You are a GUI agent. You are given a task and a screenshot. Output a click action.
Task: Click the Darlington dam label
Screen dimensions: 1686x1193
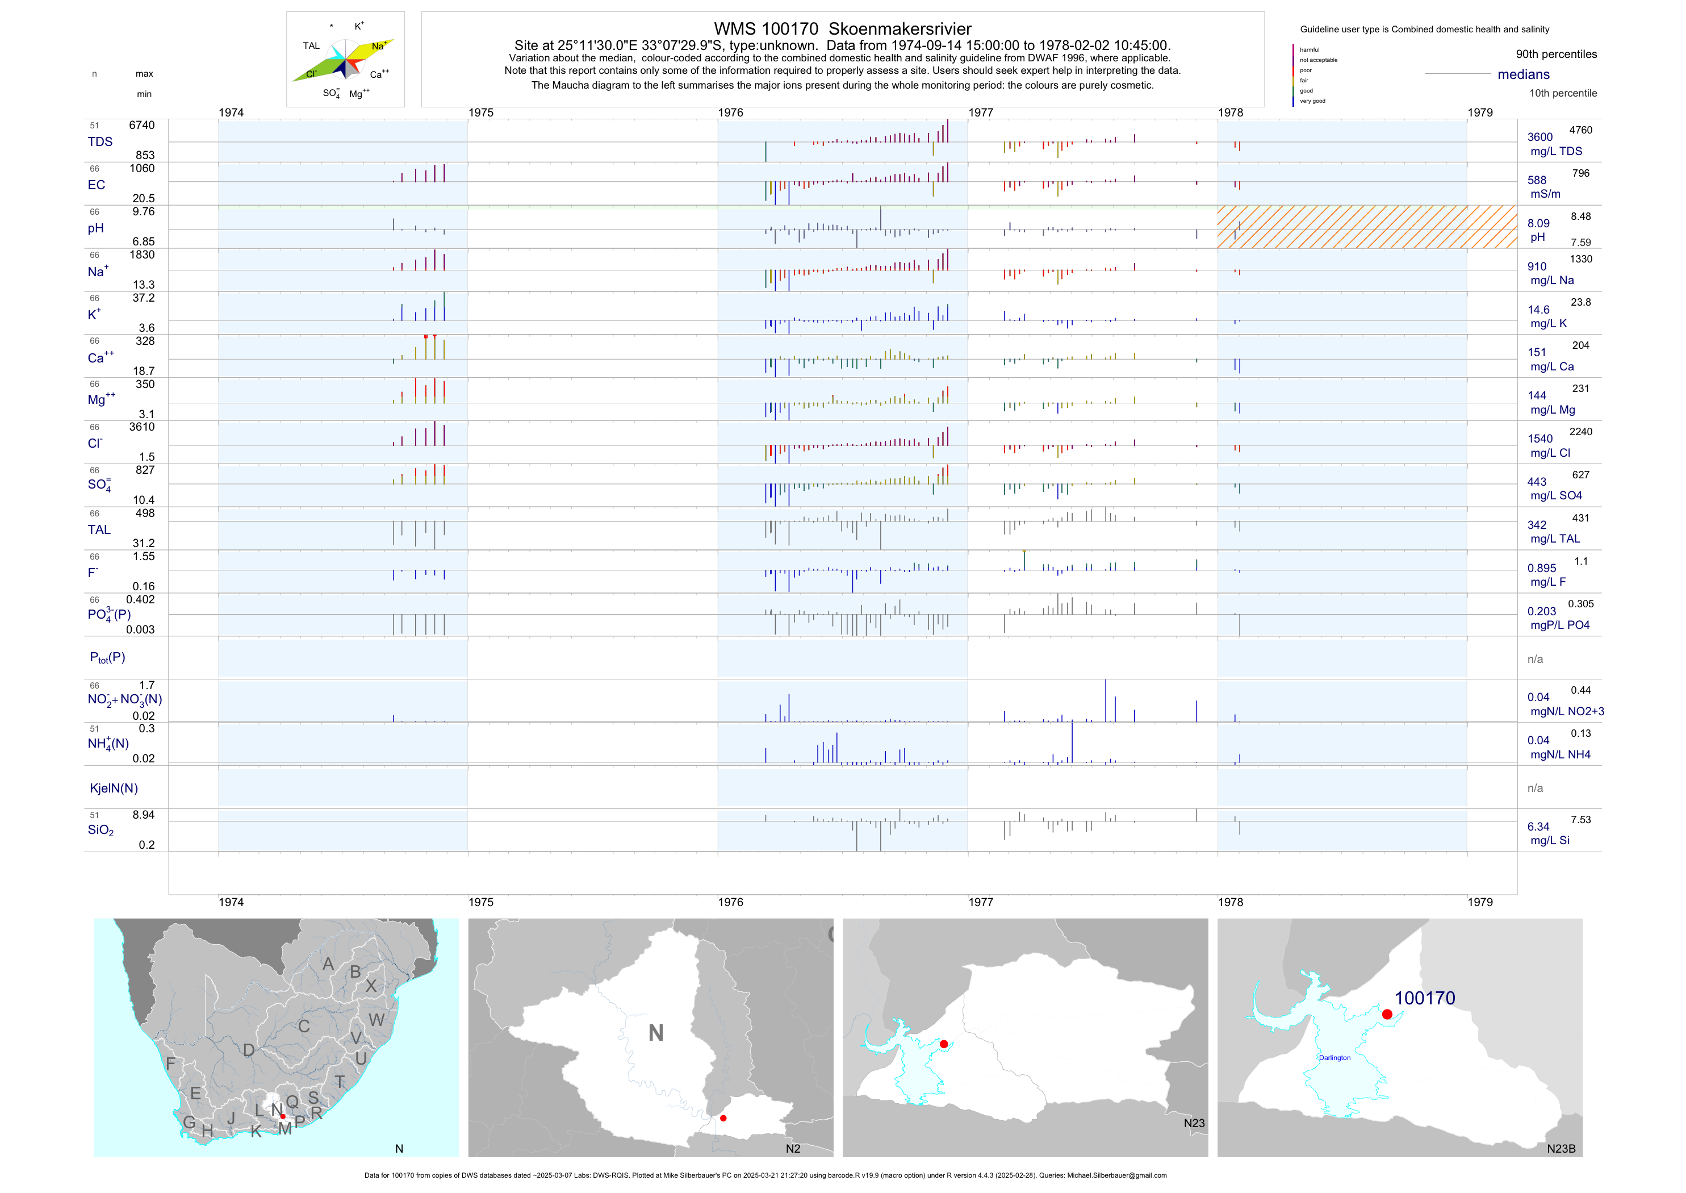click(x=1334, y=1058)
